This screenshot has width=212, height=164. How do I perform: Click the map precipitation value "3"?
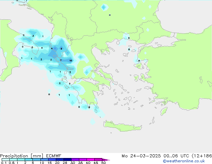coord(41,59)
